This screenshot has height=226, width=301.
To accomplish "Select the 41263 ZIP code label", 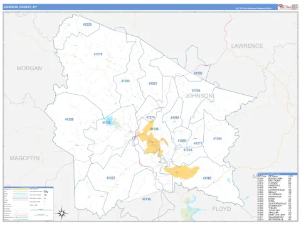I will click(175, 117).
